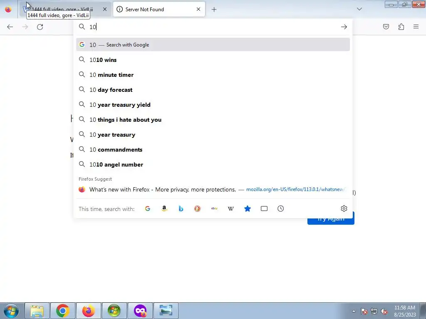426x319 pixels.
Task: Search this time with Amazon icon
Action: (x=164, y=209)
